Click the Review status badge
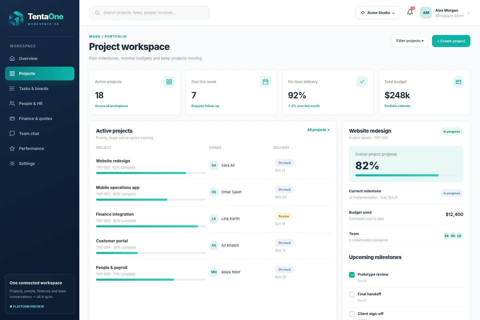 click(284, 216)
